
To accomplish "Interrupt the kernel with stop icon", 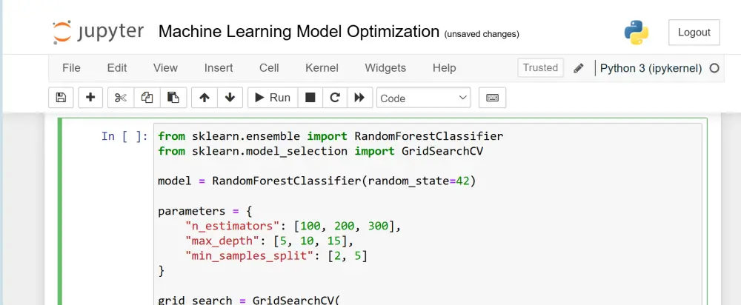I will 310,98.
